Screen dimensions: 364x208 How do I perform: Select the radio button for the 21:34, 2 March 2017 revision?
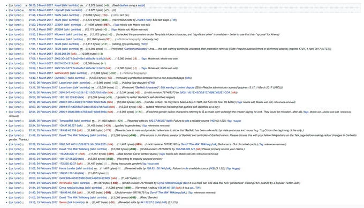point(23,20)
